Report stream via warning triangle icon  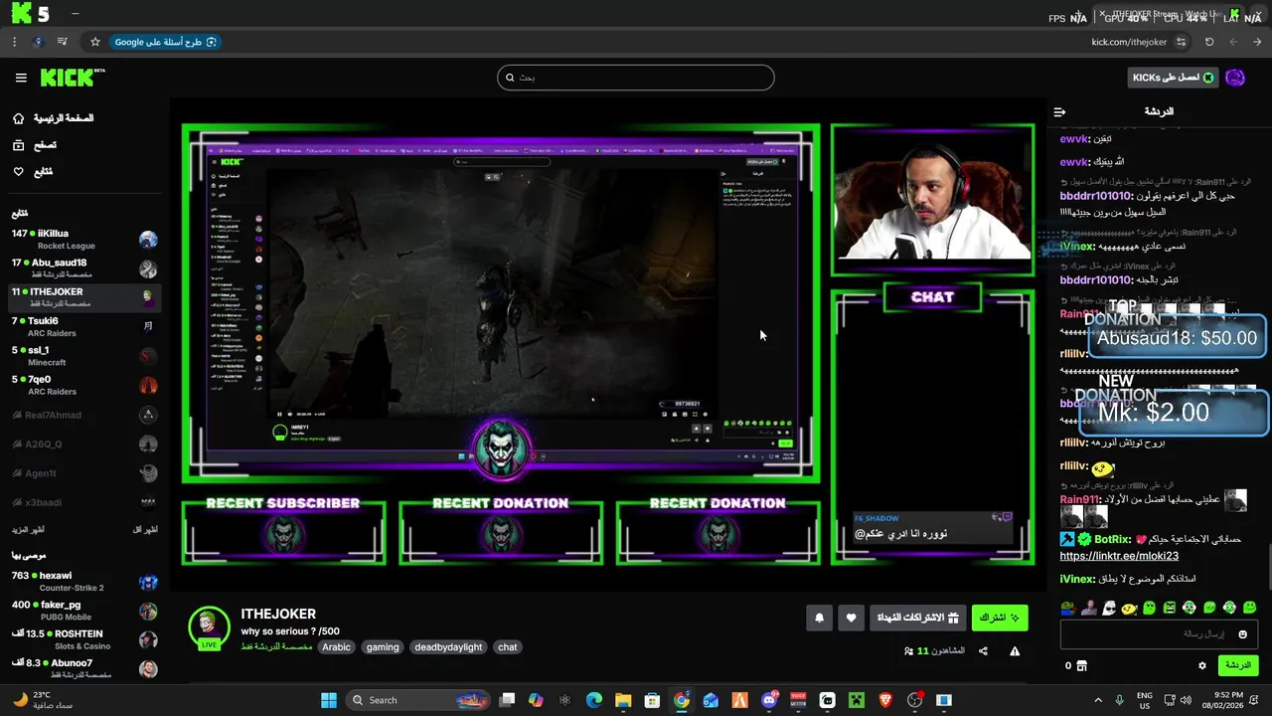pos(1015,651)
